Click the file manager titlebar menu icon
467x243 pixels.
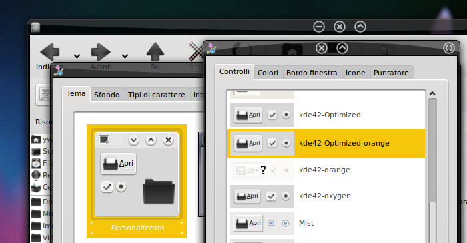click(x=35, y=27)
